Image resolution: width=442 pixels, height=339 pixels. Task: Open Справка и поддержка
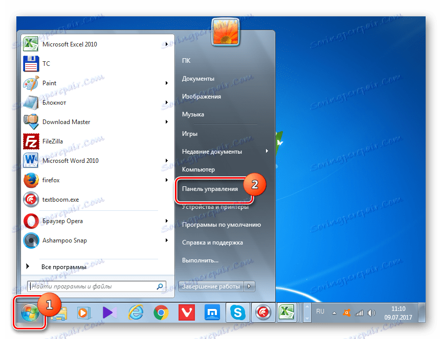(x=210, y=242)
